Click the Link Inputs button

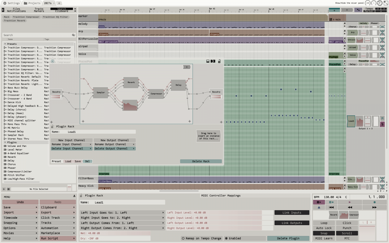pyautogui.click(x=291, y=213)
